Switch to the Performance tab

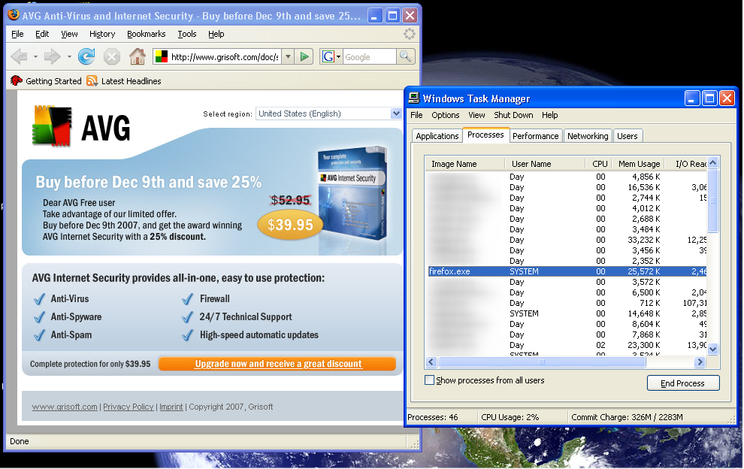[x=536, y=136]
